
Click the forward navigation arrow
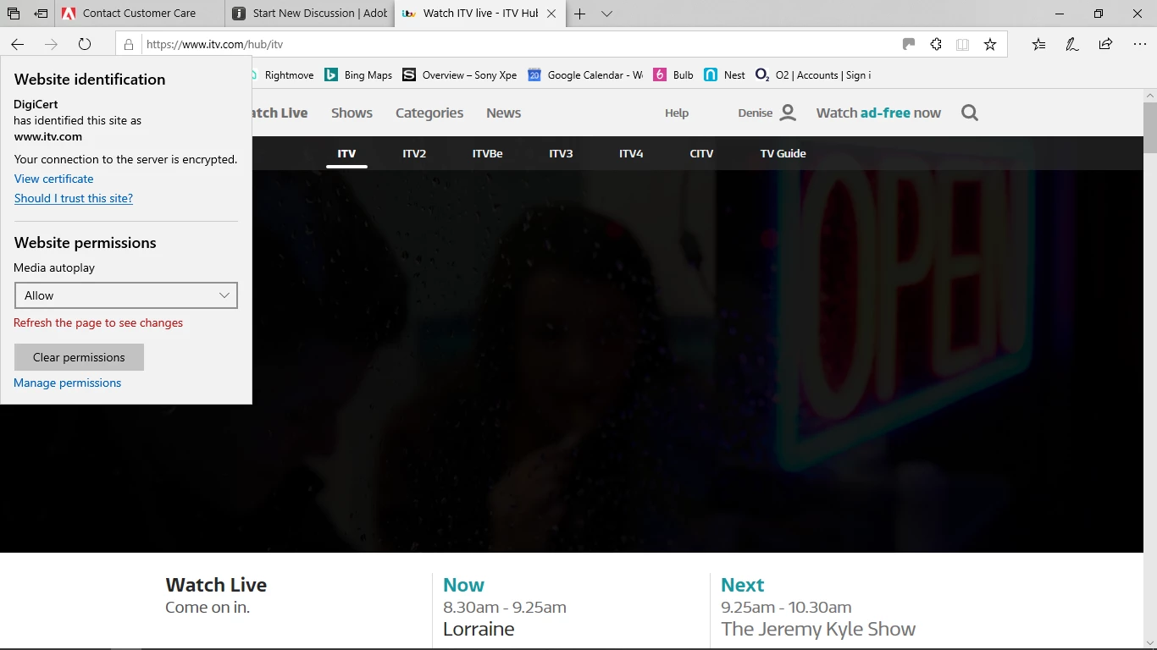click(x=51, y=45)
